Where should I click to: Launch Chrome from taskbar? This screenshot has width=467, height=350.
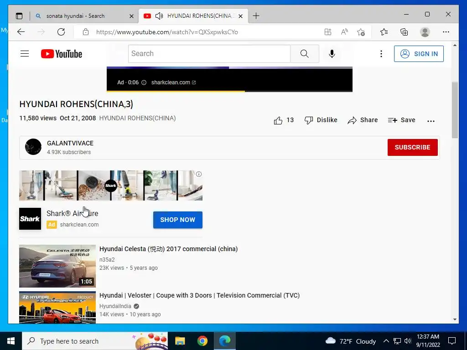click(x=202, y=341)
